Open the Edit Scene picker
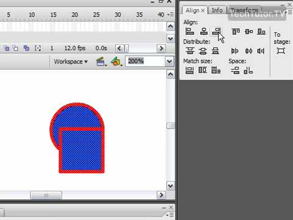This screenshot has height=220, width=293. coord(101,62)
